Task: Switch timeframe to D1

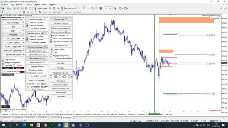Action: pyautogui.click(x=71, y=12)
